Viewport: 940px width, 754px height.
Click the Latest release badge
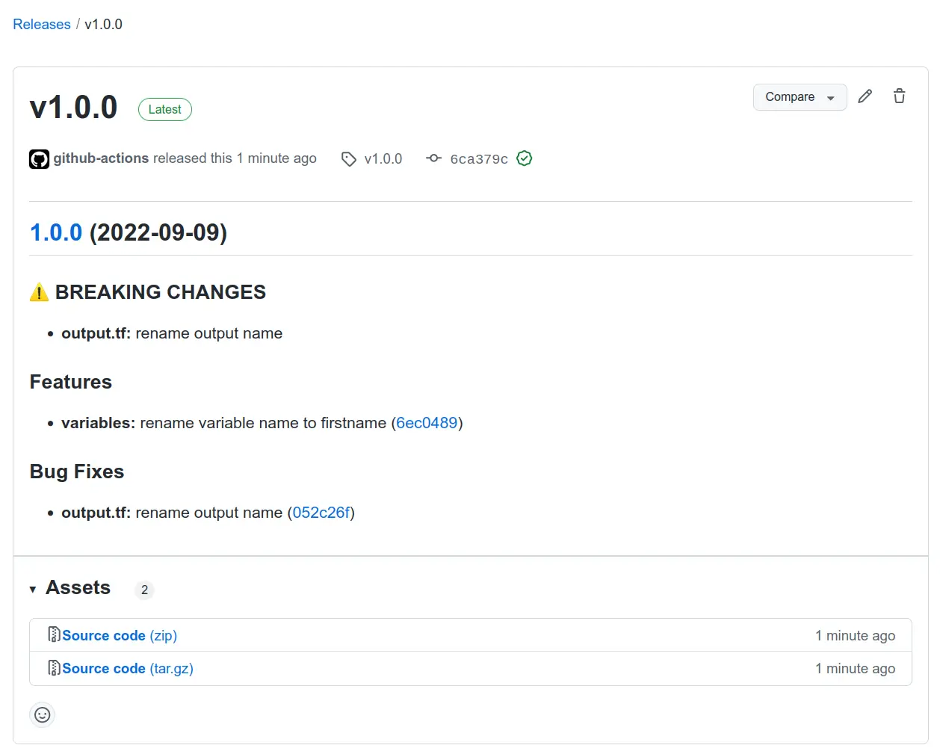[164, 109]
